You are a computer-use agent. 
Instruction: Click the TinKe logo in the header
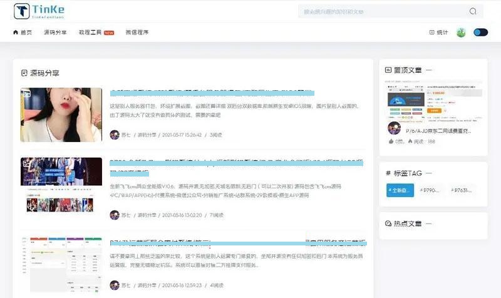39,11
